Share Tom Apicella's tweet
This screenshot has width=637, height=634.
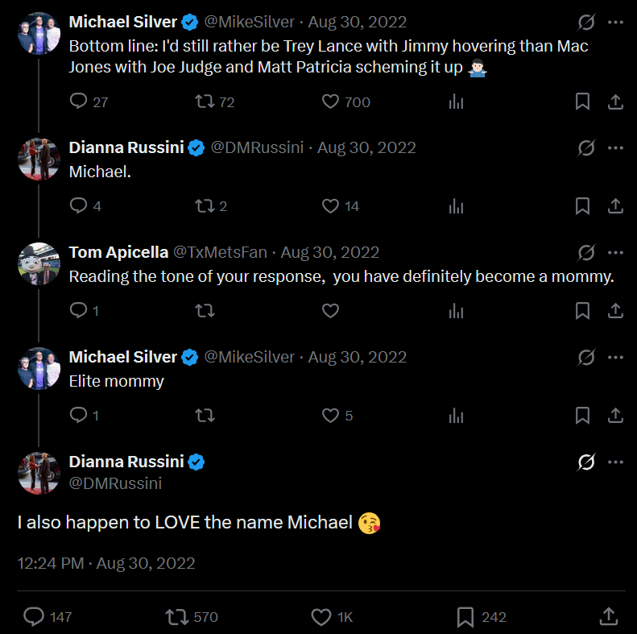(614, 311)
